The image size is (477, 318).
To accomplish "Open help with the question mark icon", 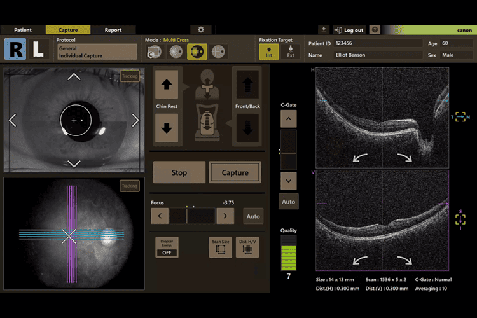I will click(375, 30).
